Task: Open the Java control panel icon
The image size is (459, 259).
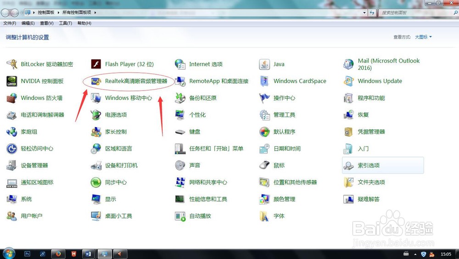Action: (x=264, y=64)
